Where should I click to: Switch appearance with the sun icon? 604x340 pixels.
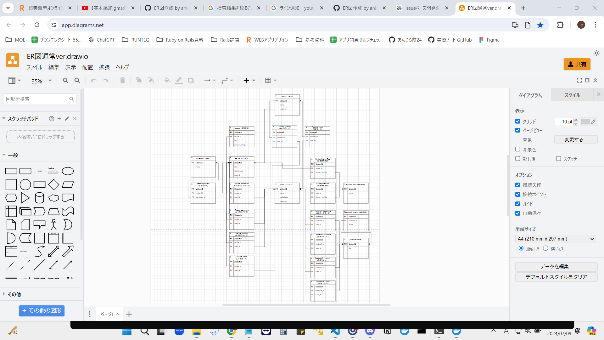[x=596, y=53]
